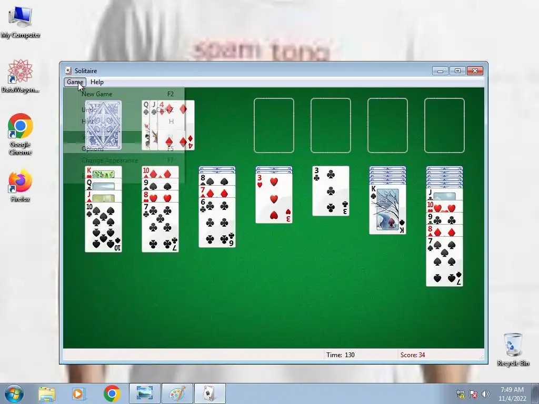Open the Game menu
The height and width of the screenshot is (404, 539).
75,82
